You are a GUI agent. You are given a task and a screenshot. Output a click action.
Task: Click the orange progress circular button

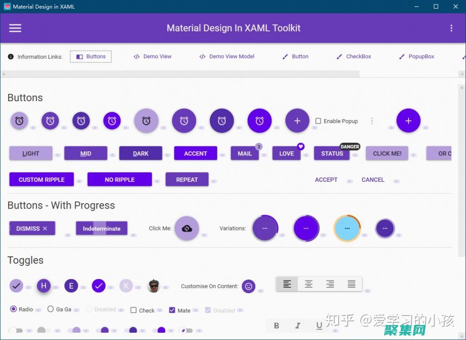tap(347, 228)
